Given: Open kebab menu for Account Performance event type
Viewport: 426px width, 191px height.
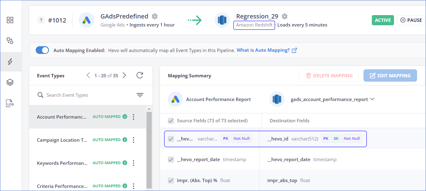Looking at the screenshot, I should [x=133, y=117].
